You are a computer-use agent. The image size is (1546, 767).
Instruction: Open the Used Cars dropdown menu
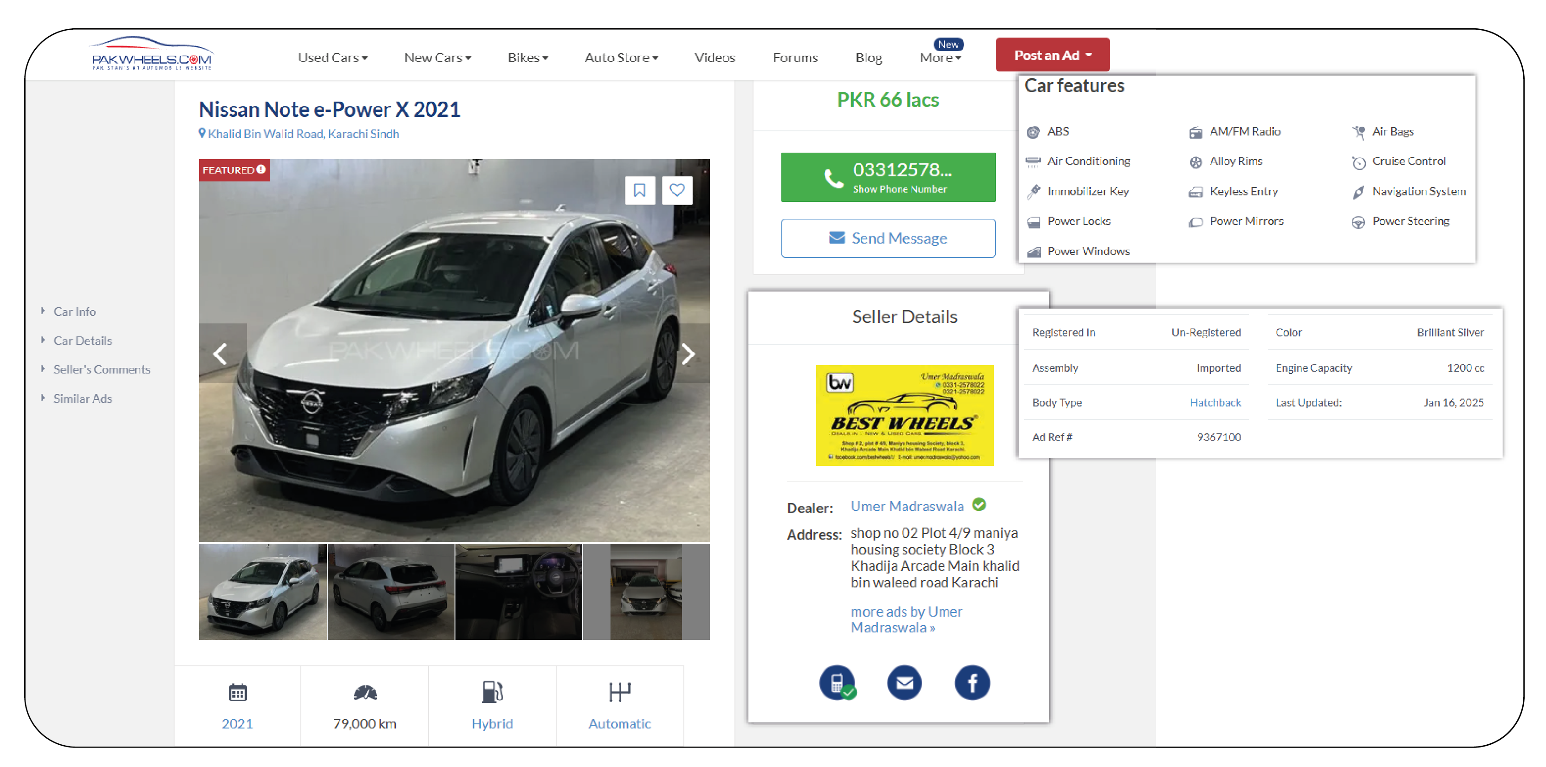pos(332,58)
